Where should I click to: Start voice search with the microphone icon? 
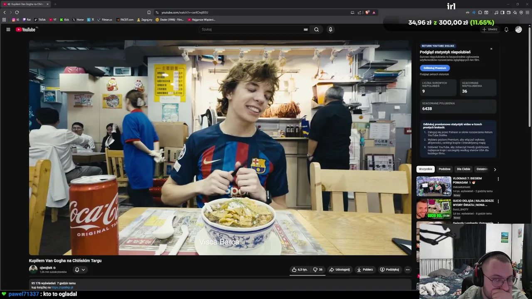tap(330, 29)
